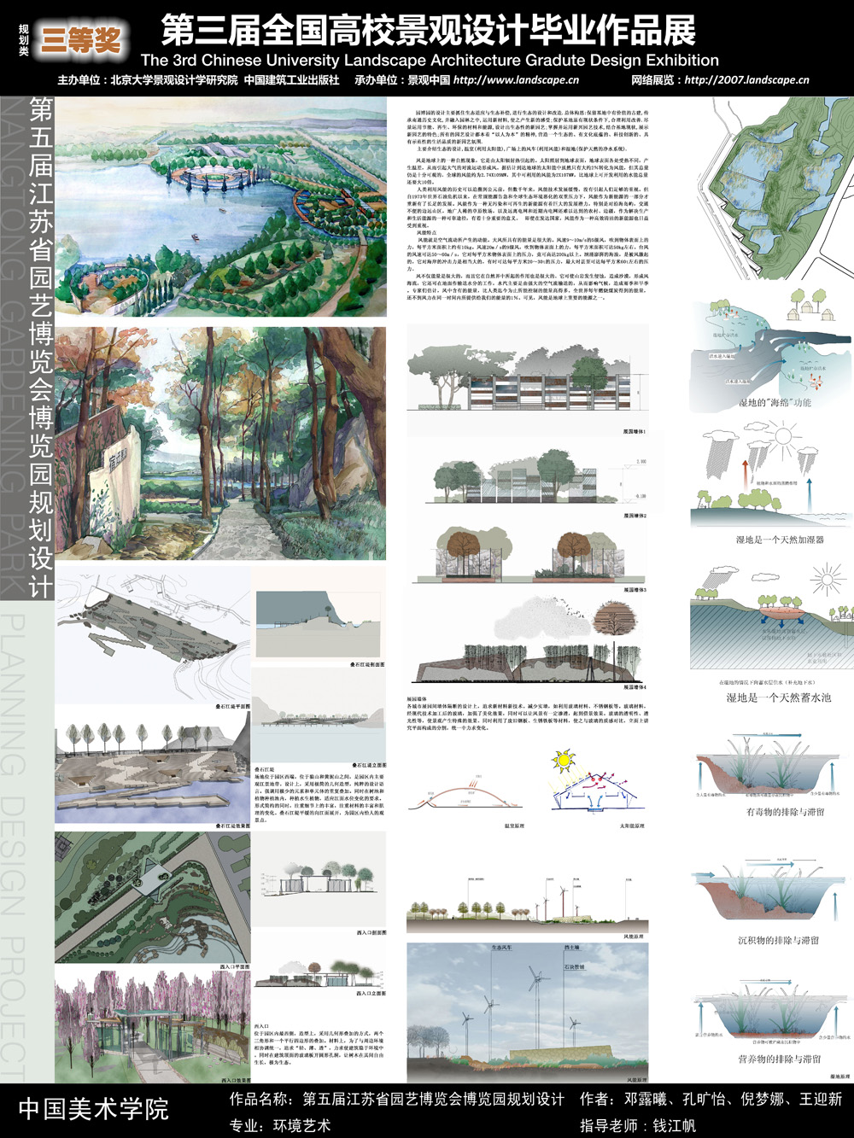Click the 三等奖 award badge
This screenshot has height=1138, width=854.
[x=82, y=40]
